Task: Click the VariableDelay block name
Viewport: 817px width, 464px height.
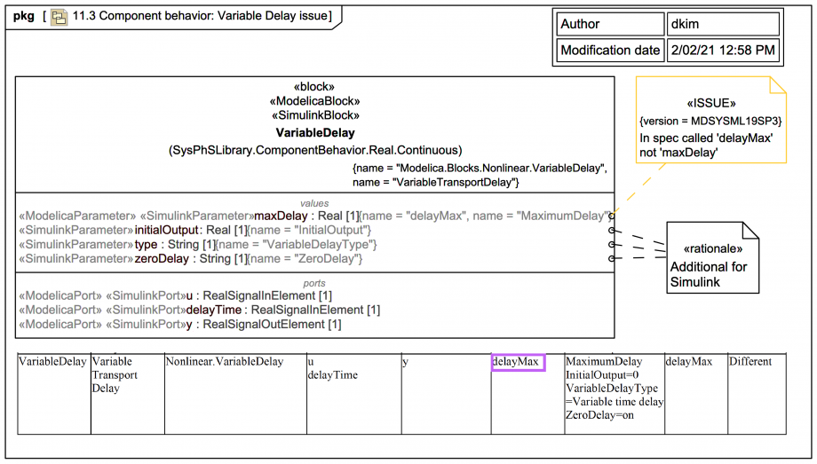Action: click(315, 133)
